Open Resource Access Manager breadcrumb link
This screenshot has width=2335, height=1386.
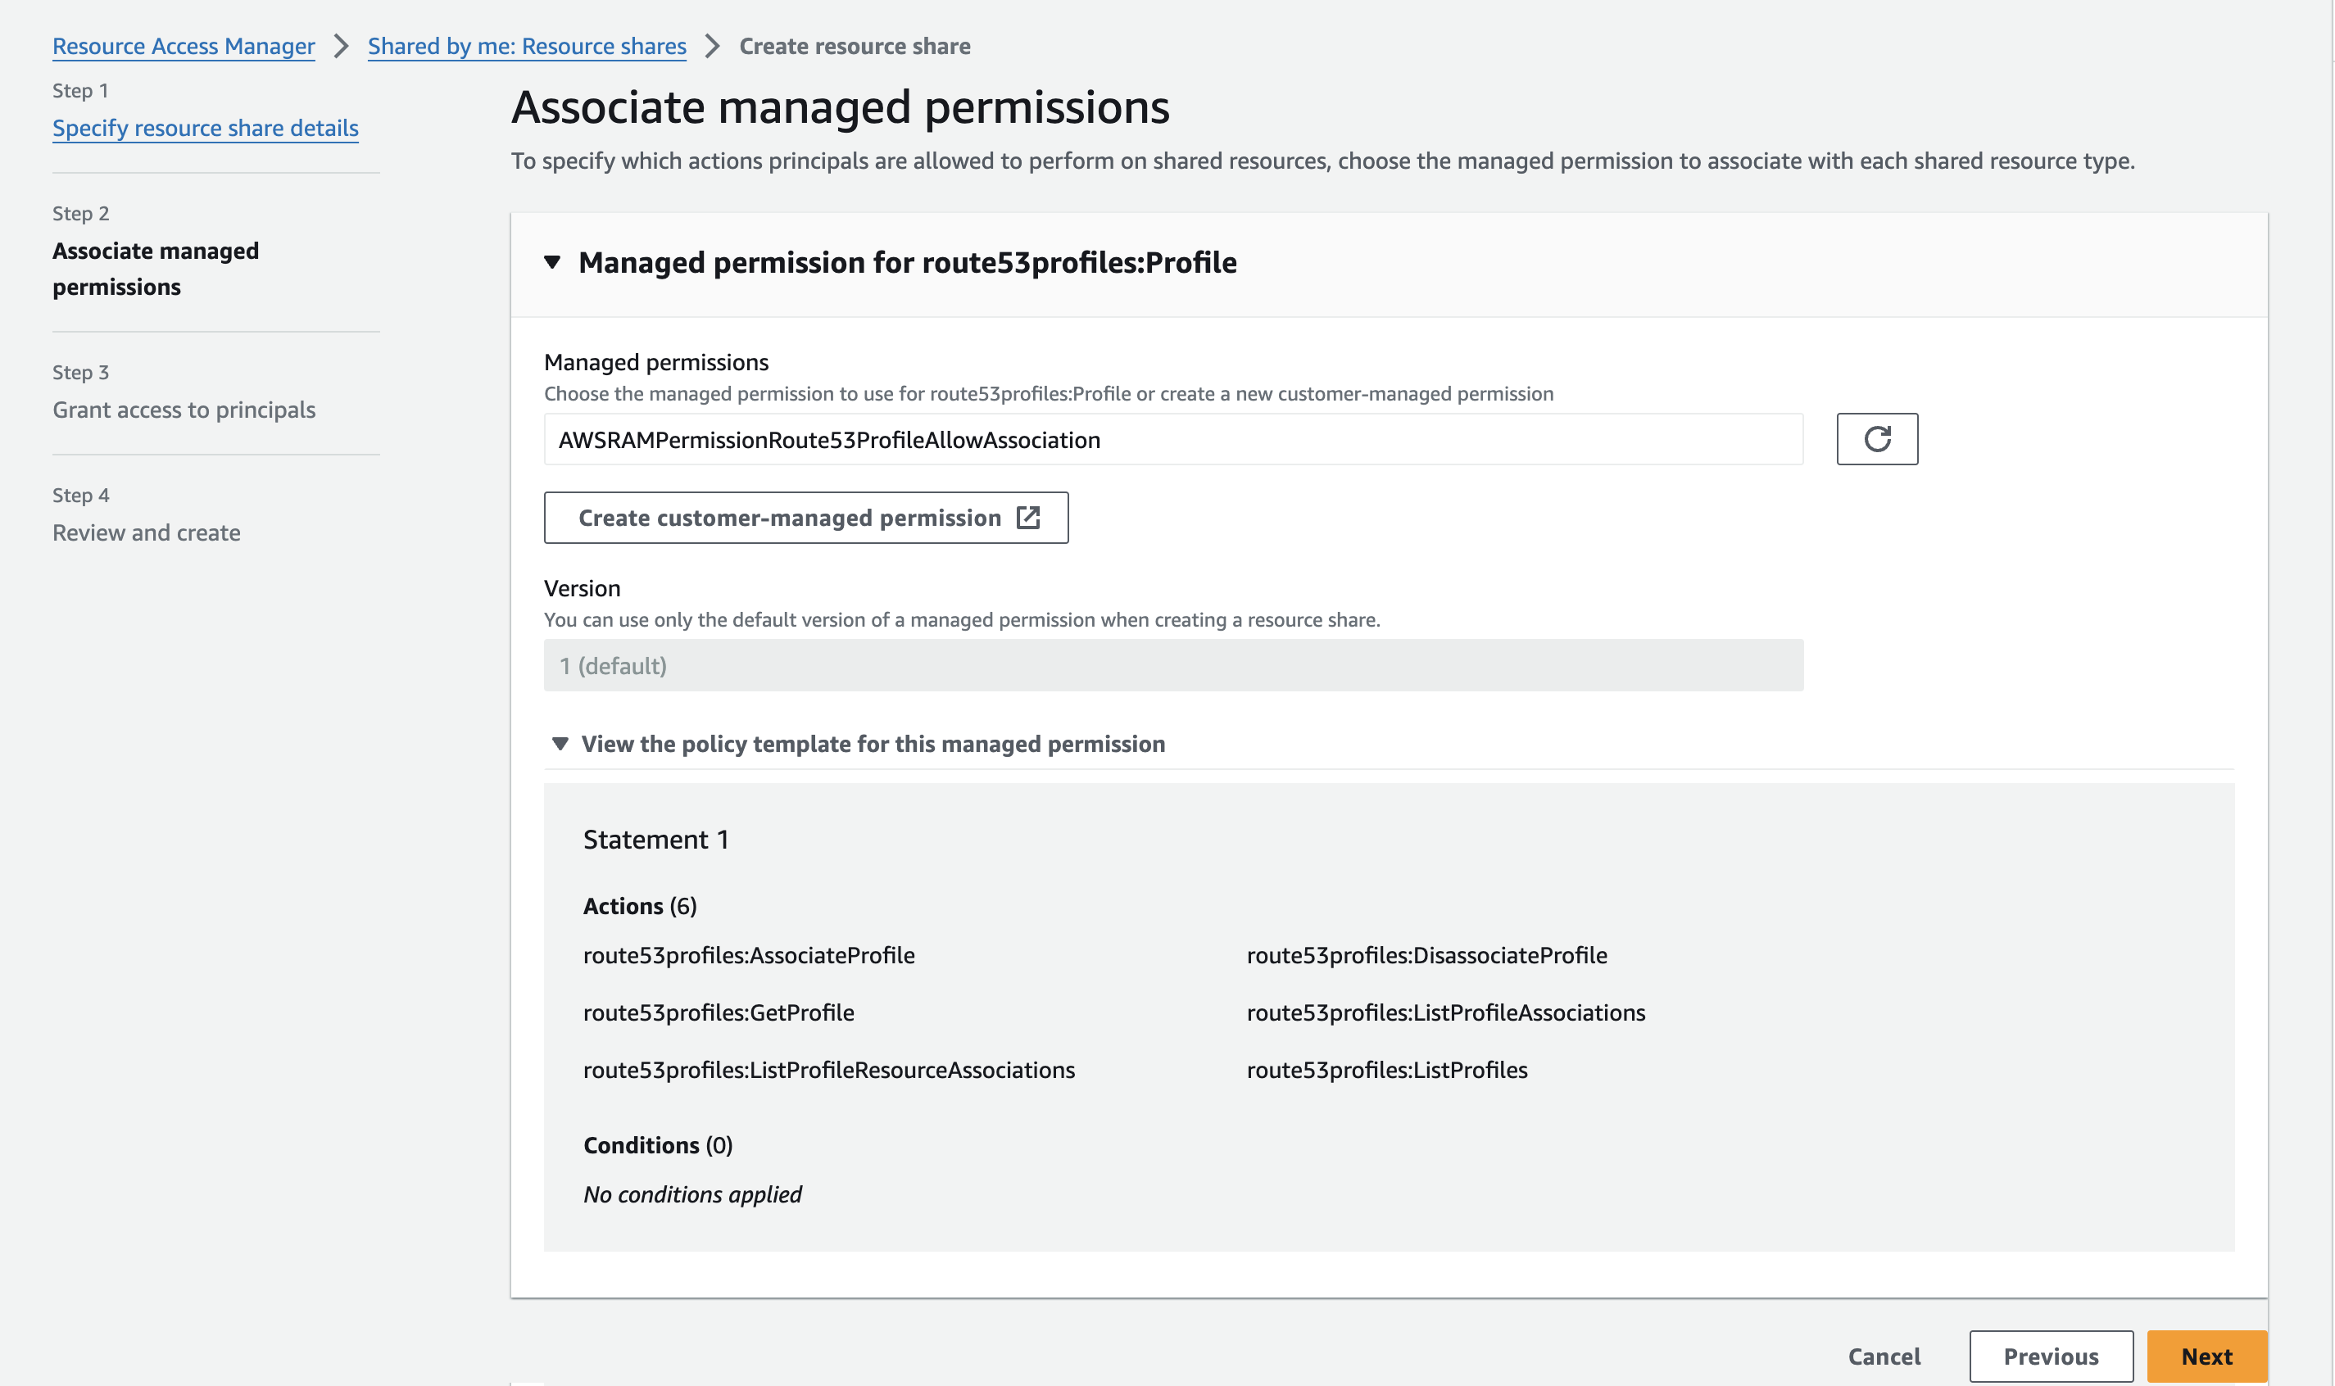pos(183,46)
